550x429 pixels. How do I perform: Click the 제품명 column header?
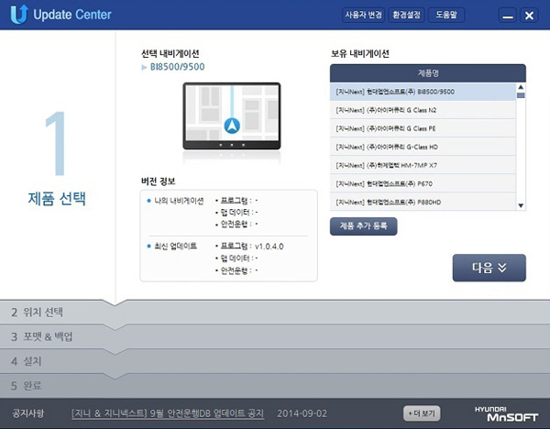(x=428, y=73)
